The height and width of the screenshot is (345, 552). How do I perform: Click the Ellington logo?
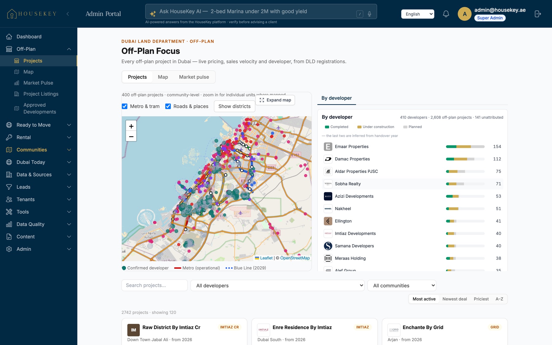pyautogui.click(x=328, y=221)
